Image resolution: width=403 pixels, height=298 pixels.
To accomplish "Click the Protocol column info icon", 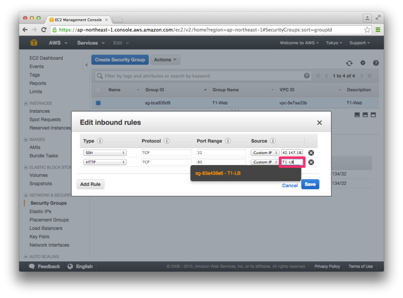I will coord(167,141).
